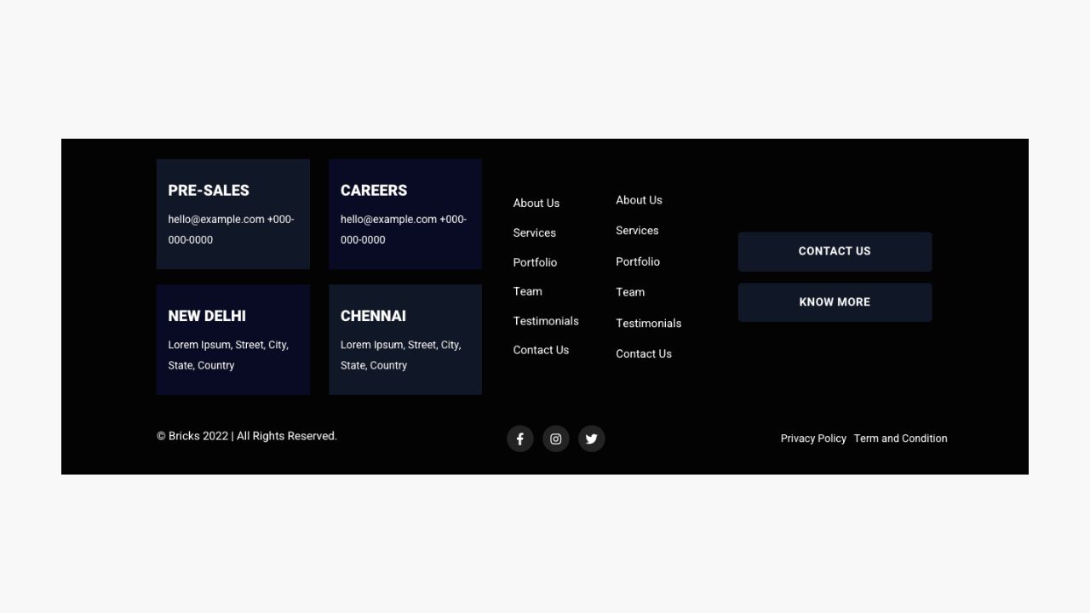The height and width of the screenshot is (613, 1090).
Task: Open About Us in the right link column
Action: point(639,200)
